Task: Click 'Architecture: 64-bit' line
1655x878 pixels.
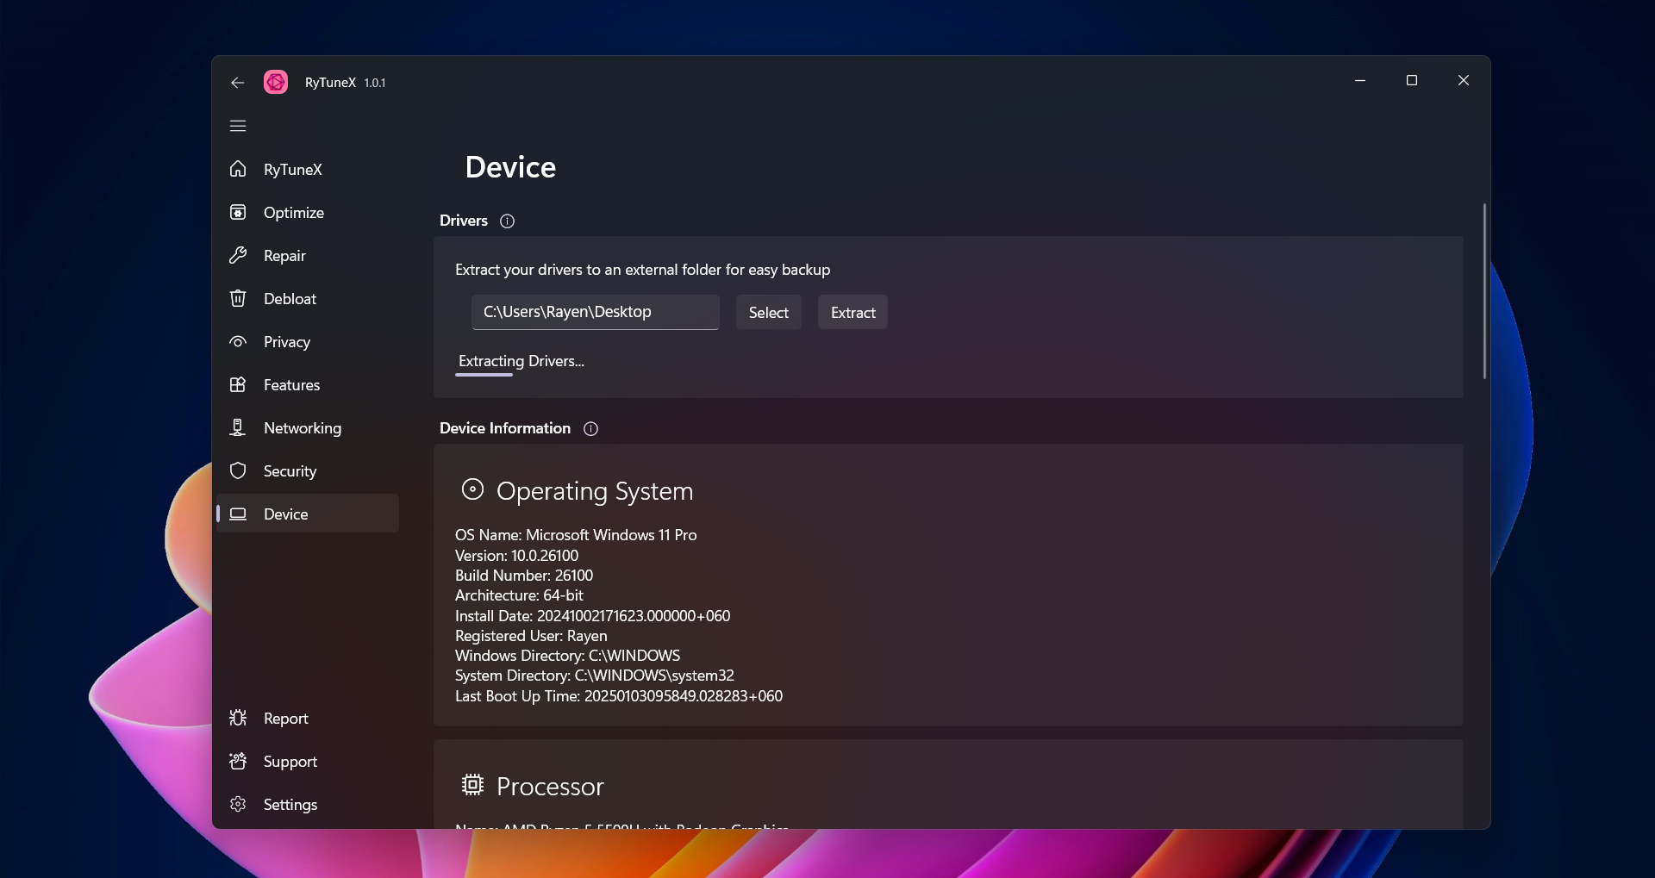Action: (519, 595)
